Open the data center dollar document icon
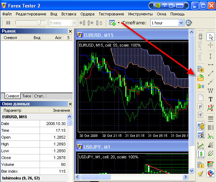This screenshot has width=216, height=182. tap(201, 69)
